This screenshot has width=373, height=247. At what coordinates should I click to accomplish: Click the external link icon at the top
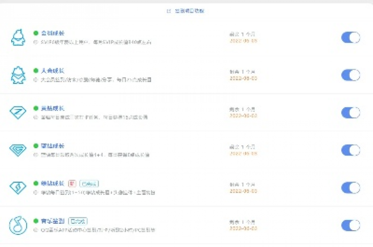pyautogui.click(x=169, y=11)
